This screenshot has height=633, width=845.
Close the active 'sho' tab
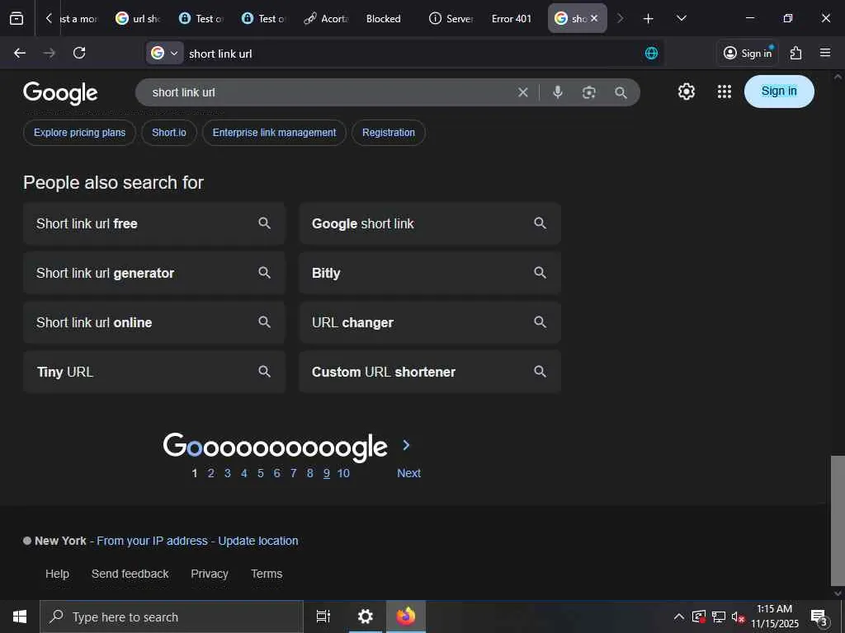[594, 18]
